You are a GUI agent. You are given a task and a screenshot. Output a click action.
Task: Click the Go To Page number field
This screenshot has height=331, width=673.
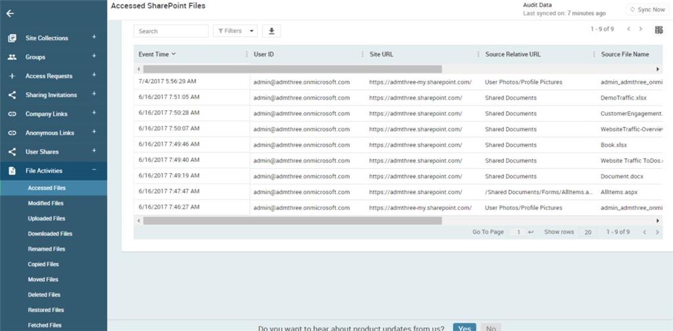pos(518,232)
